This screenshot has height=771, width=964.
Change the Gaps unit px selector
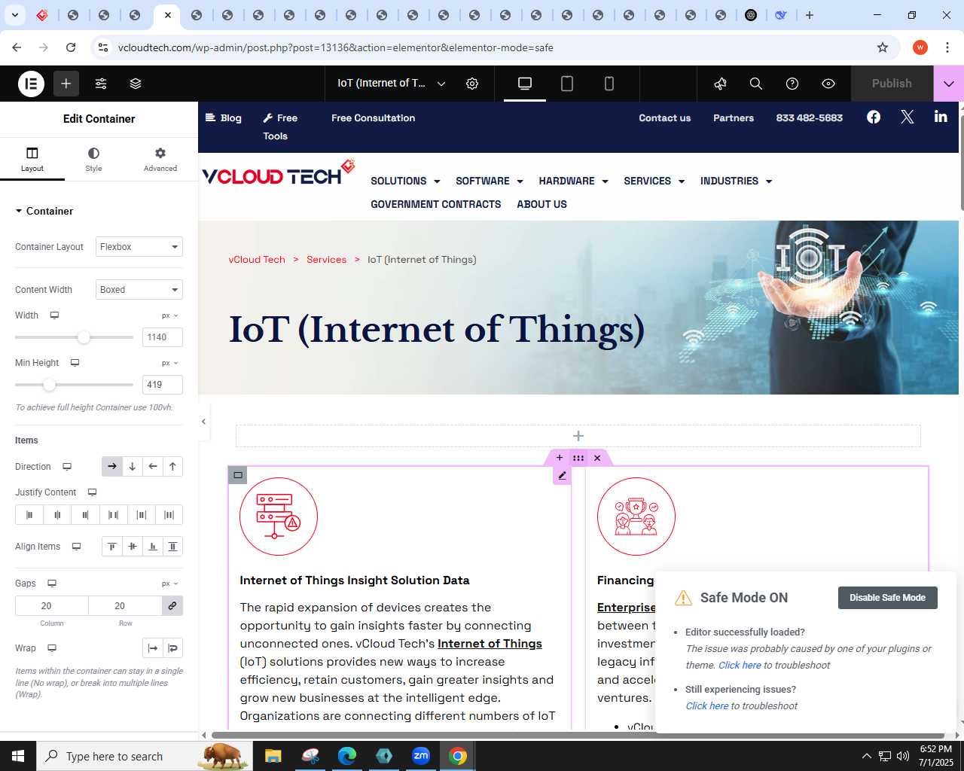coord(170,584)
